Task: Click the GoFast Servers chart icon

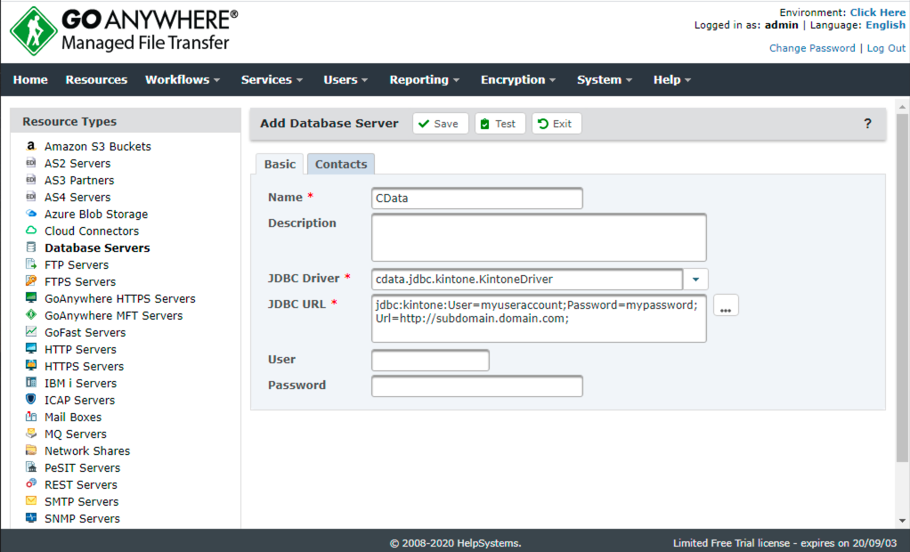Action: tap(31, 331)
